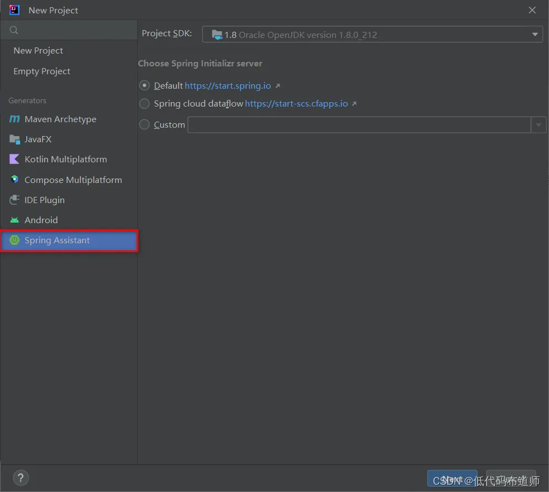Click the Project SDK version text field
Screen dimensions: 549x492
(x=373, y=35)
